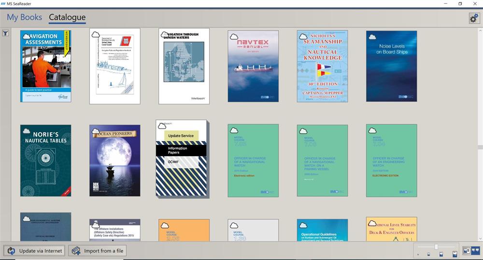This screenshot has height=260, width=483.
Task: Switch to the My Books tab
Action: [24, 17]
